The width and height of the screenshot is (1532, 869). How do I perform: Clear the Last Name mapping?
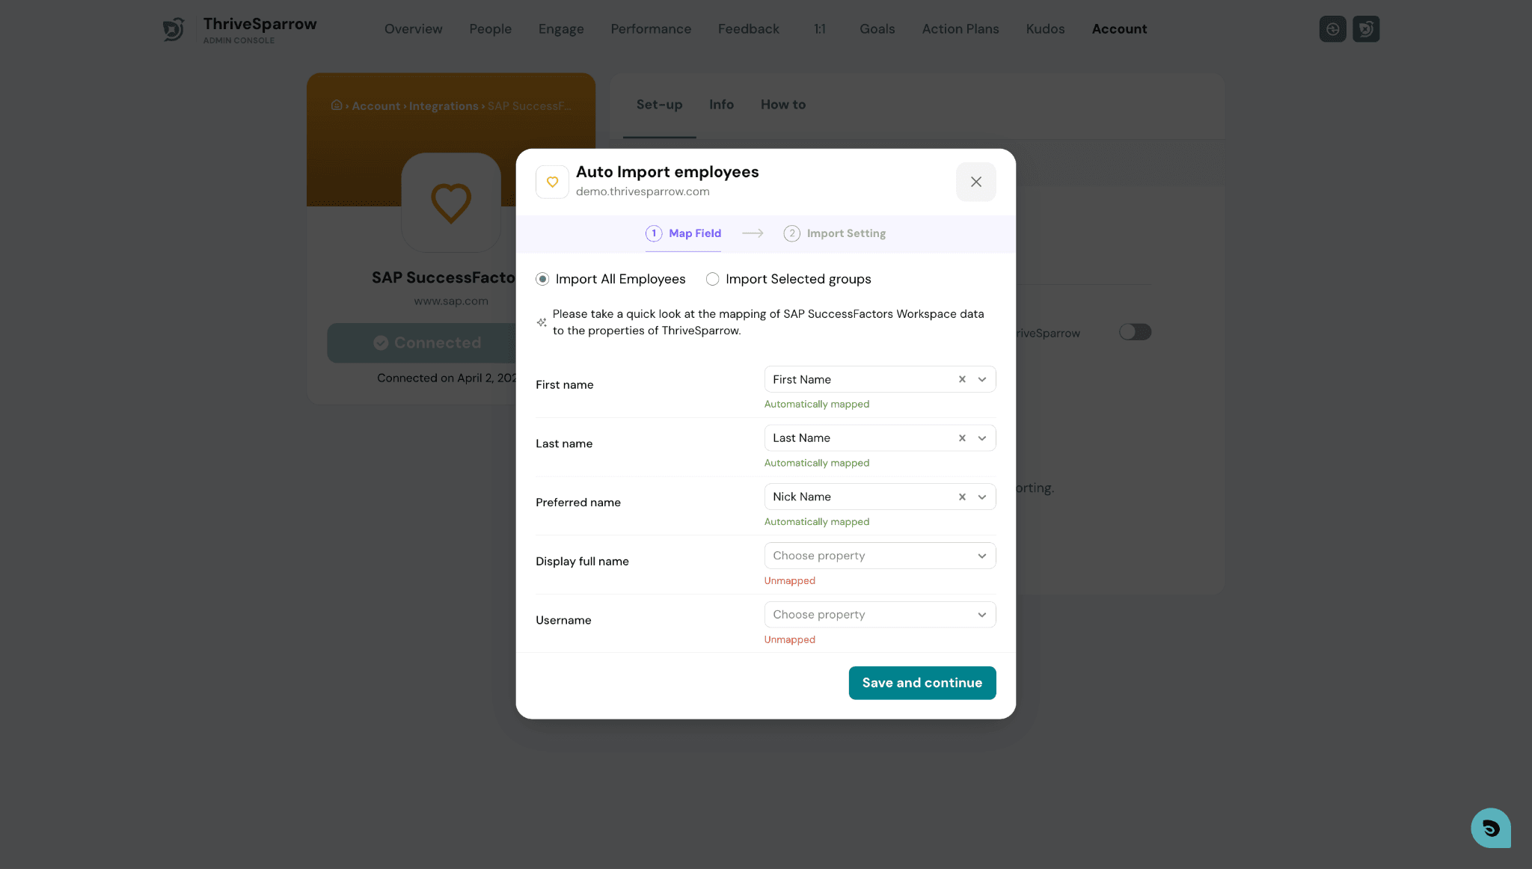pyautogui.click(x=962, y=438)
